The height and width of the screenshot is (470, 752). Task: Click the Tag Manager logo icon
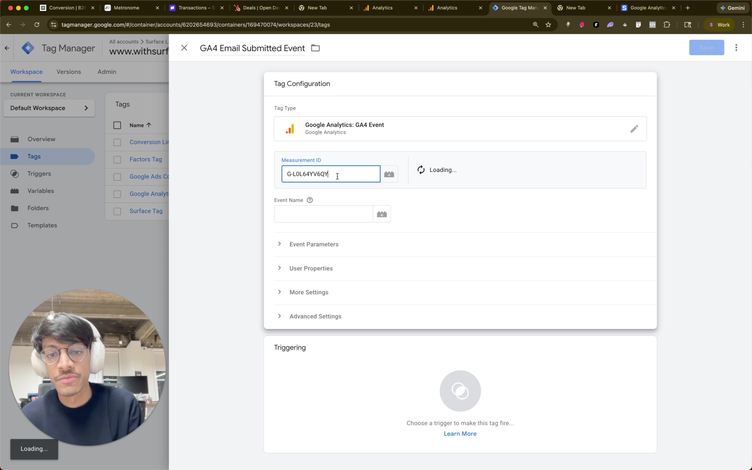point(28,48)
